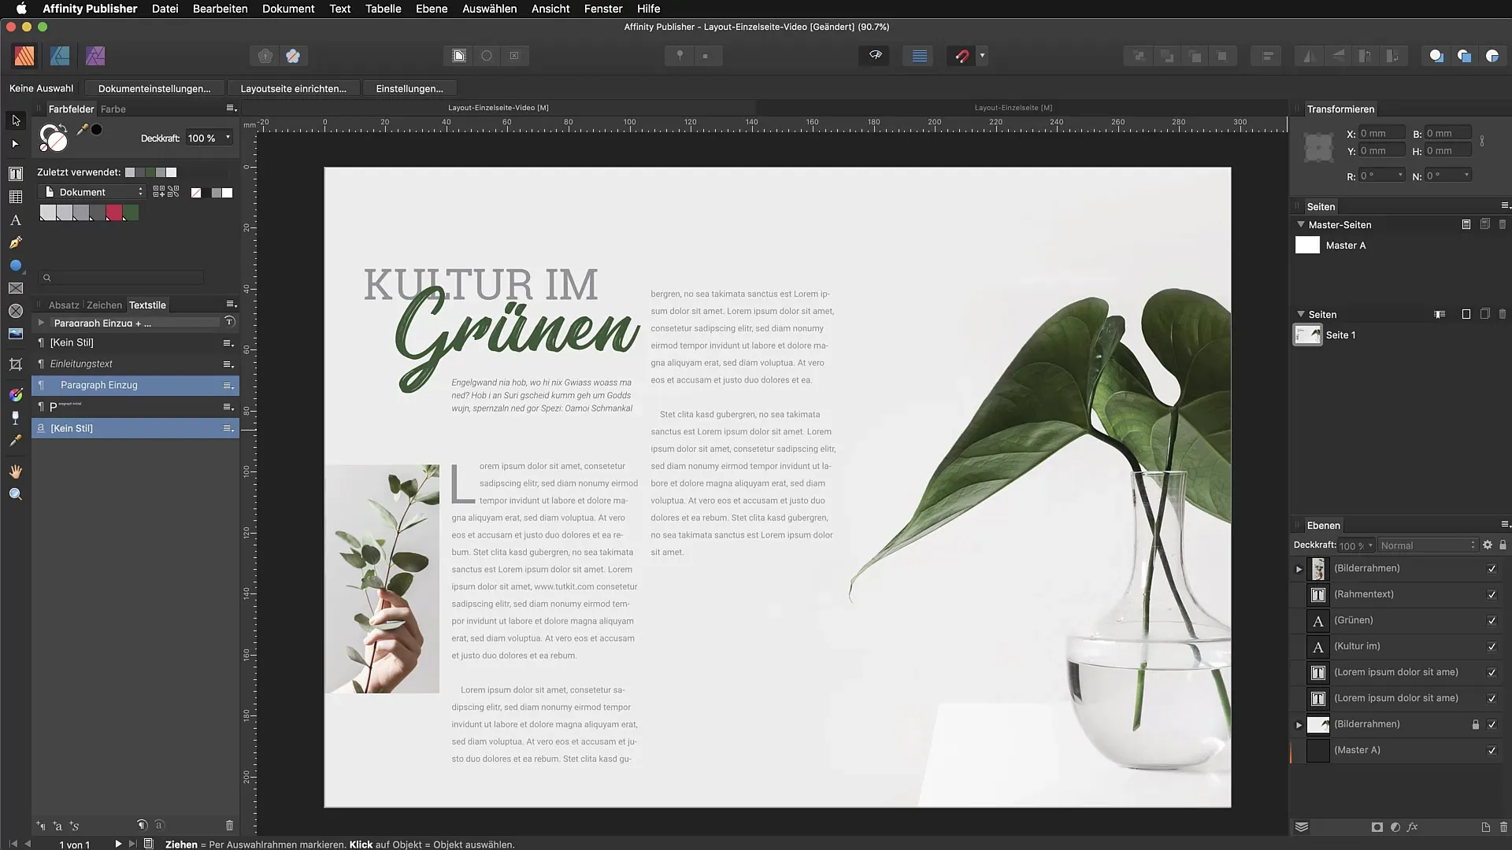Open the Ebene menu

point(432,9)
